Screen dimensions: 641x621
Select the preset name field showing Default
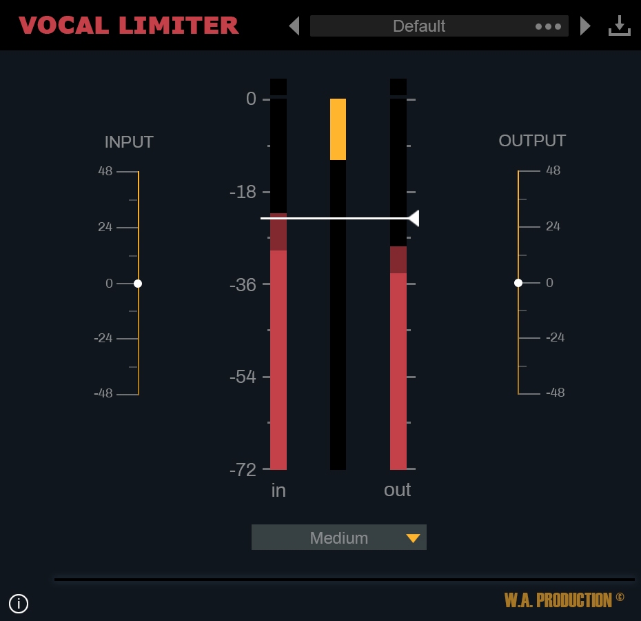[x=418, y=26]
